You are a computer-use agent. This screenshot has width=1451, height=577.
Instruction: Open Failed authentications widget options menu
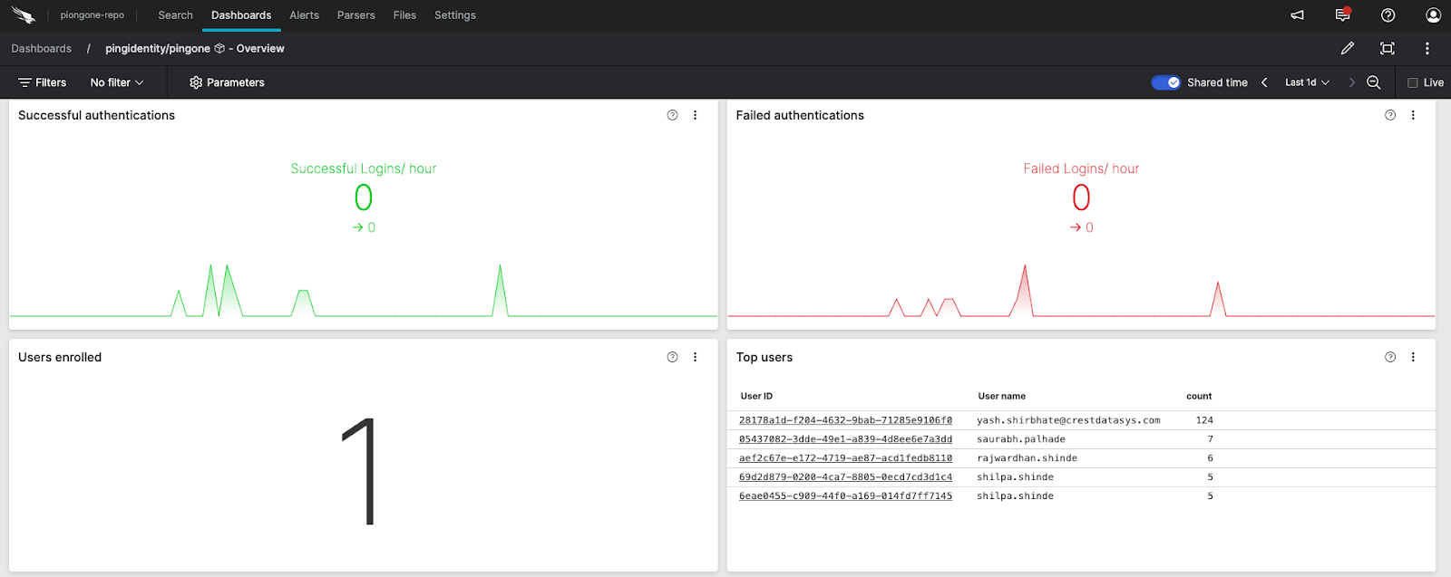(x=1413, y=115)
